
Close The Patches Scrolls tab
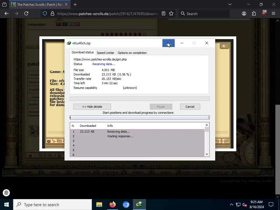click(66, 4)
